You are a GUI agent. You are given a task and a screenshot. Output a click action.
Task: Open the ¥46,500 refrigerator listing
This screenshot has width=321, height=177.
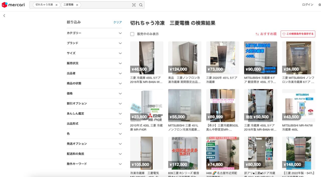click(x=146, y=58)
